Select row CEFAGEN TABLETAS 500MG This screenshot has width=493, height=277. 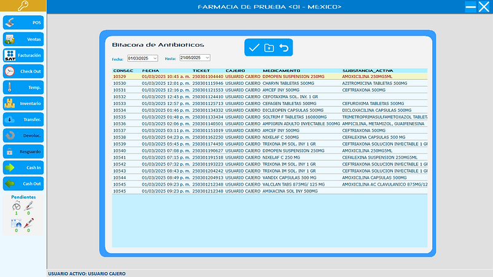pos(269,103)
